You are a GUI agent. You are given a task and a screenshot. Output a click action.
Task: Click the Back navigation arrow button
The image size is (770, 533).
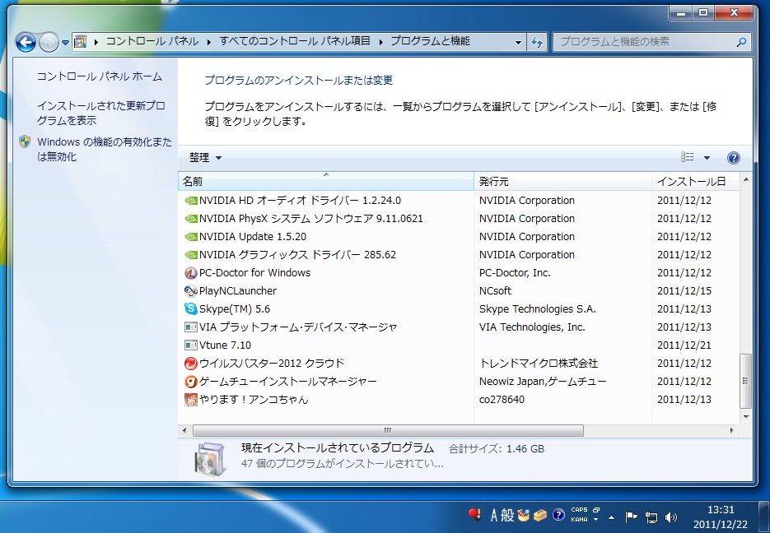pos(26,42)
